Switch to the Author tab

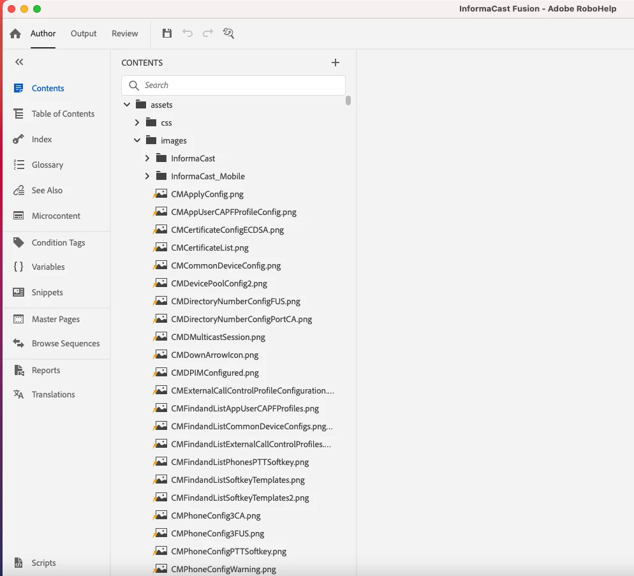pyautogui.click(x=43, y=34)
